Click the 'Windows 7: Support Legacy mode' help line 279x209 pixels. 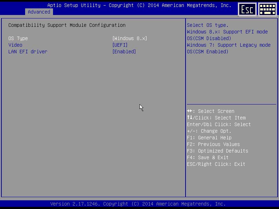pos(229,45)
